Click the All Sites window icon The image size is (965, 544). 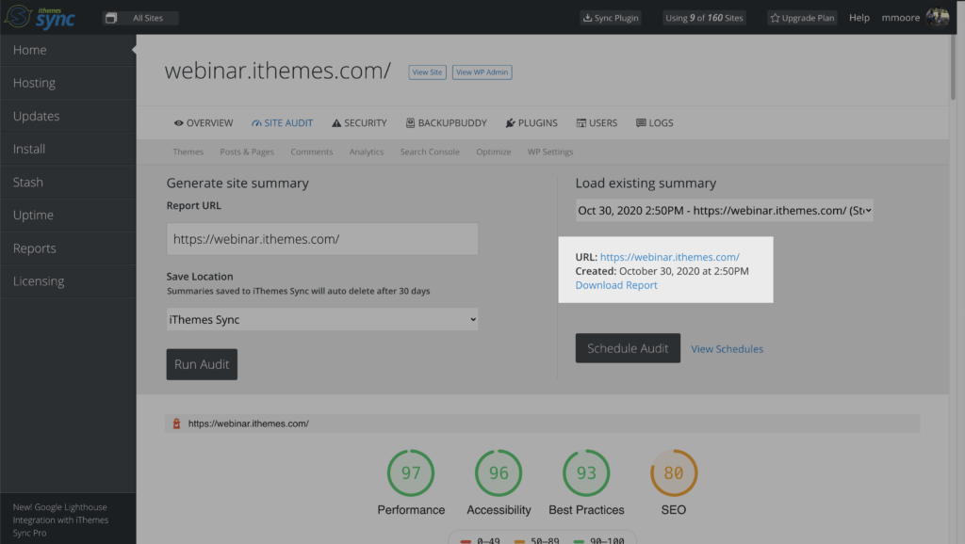coord(111,18)
